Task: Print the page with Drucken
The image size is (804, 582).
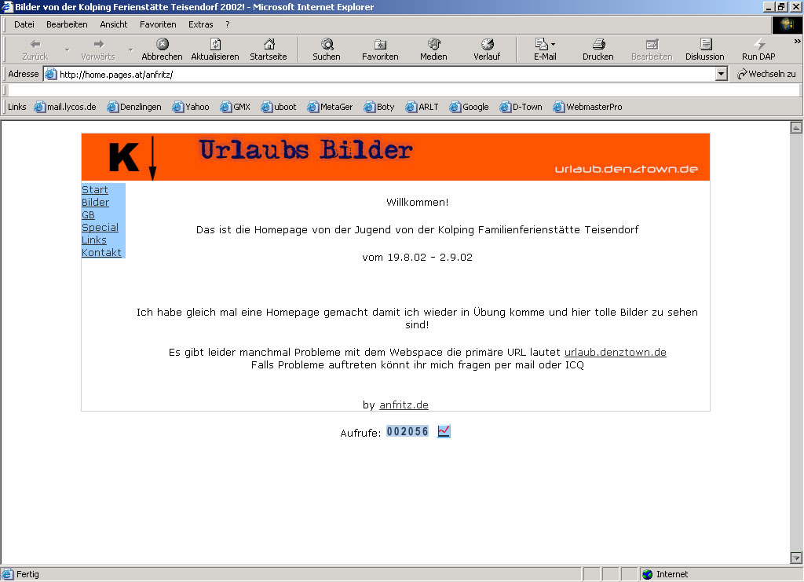Action: tap(598, 49)
